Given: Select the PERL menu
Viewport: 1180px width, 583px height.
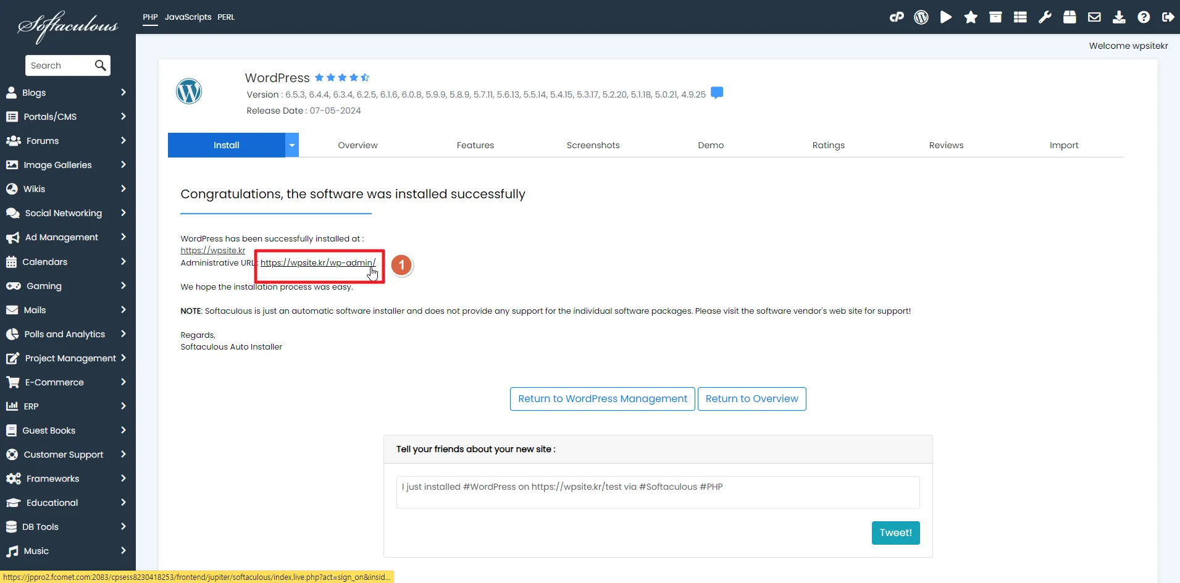Looking at the screenshot, I should [226, 17].
